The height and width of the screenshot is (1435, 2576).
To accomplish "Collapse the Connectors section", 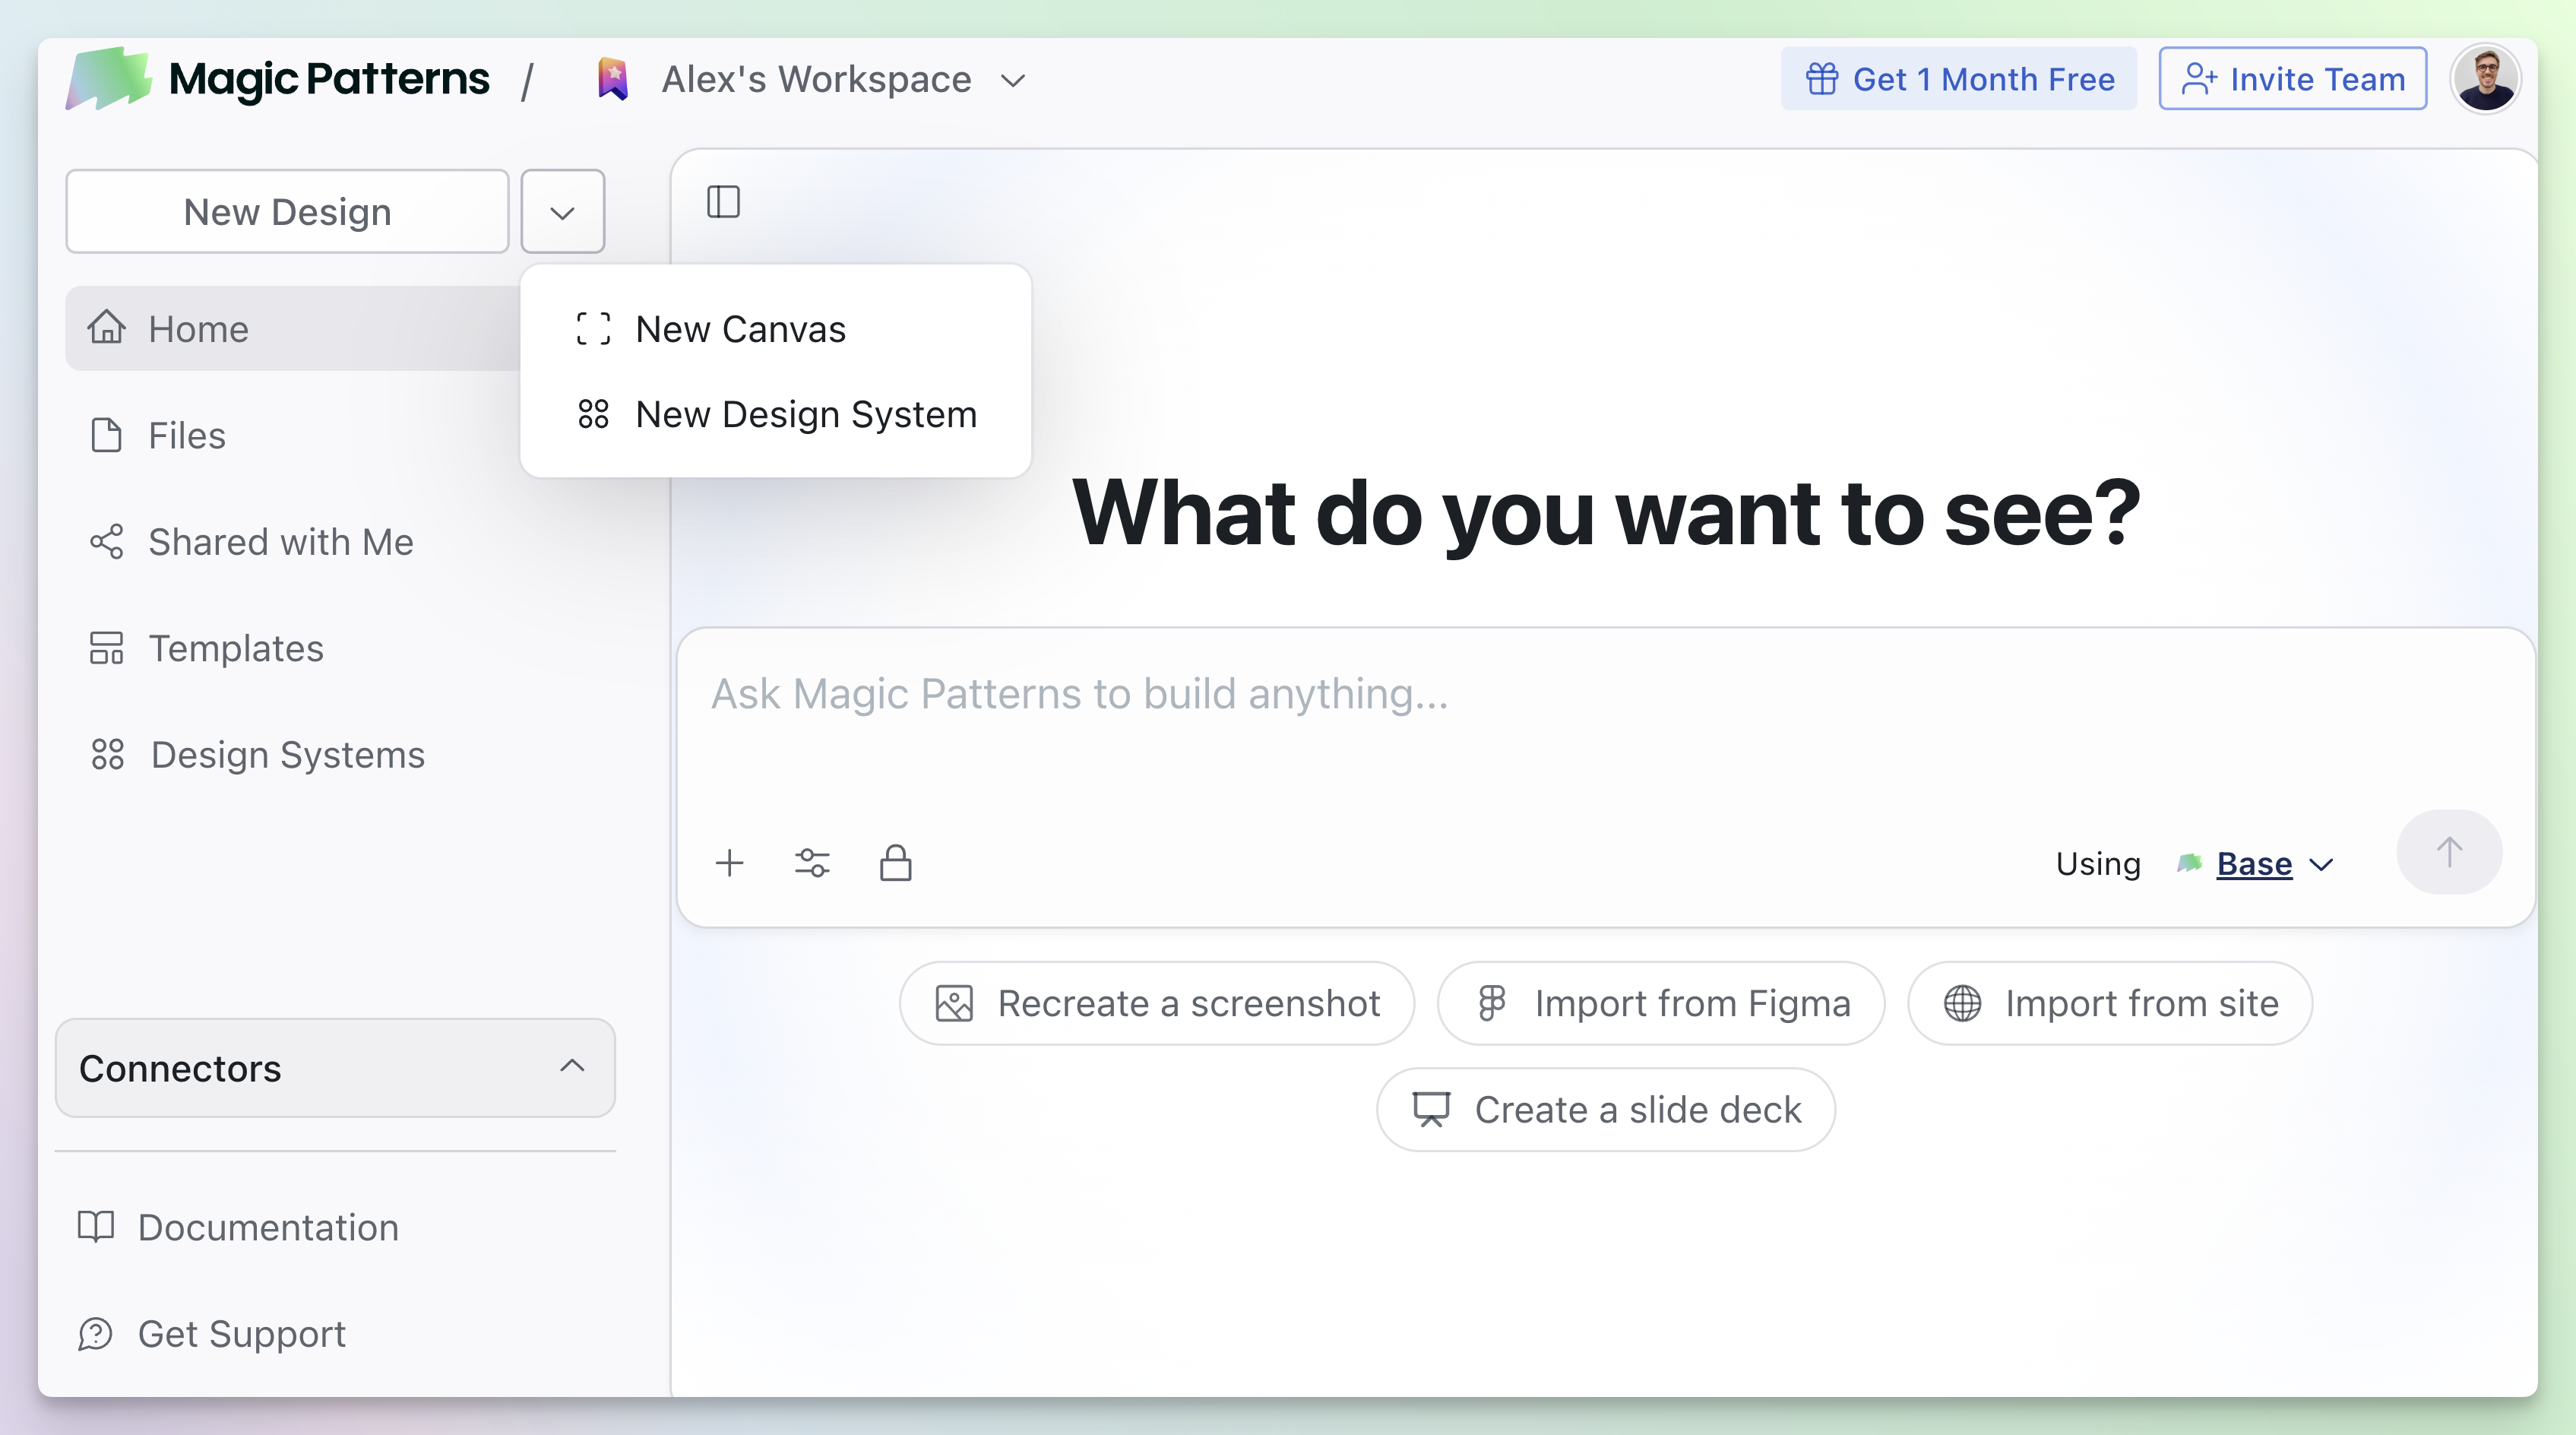I will [x=572, y=1067].
